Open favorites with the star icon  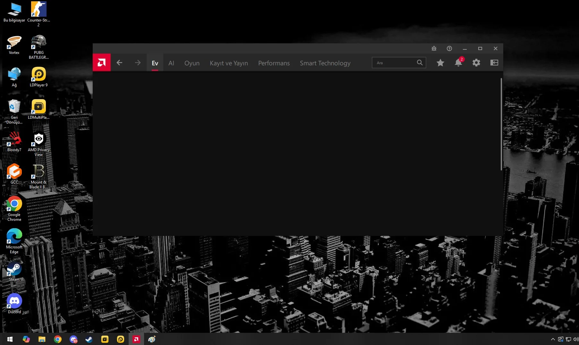[x=440, y=63]
